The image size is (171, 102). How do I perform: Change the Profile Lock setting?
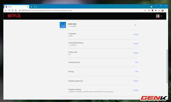135,53
